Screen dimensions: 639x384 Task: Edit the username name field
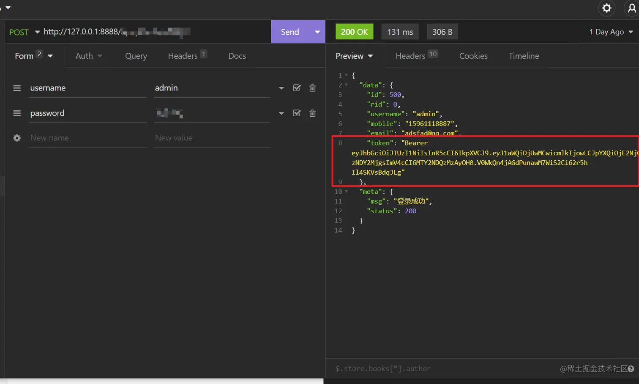pyautogui.click(x=88, y=88)
